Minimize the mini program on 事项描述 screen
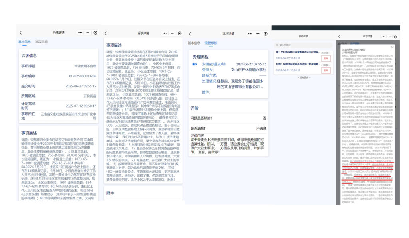Image resolution: width=409 pixels, height=238 pixels. pyautogui.click(x=172, y=33)
